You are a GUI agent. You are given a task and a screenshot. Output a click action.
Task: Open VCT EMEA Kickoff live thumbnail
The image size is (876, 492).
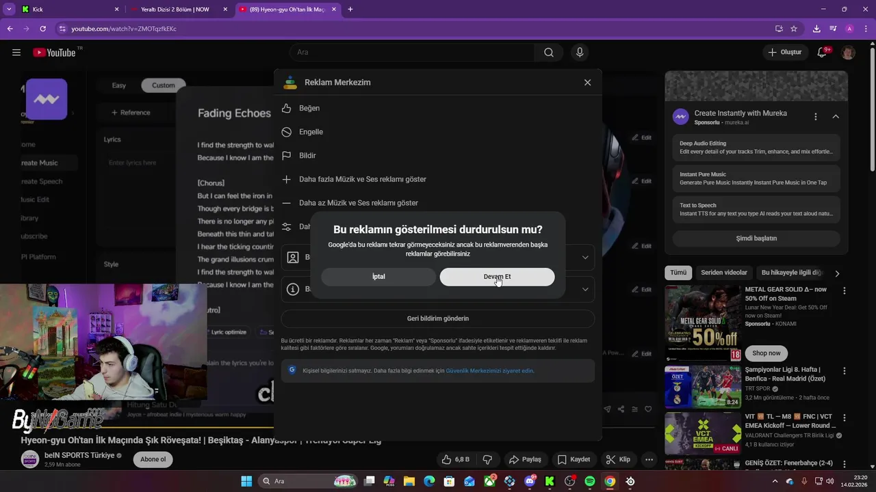[703, 433]
